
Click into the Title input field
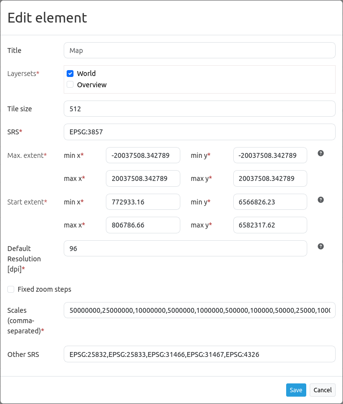[199, 50]
